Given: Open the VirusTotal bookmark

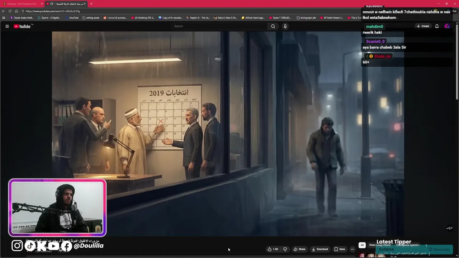Looking at the screenshot, I should [x=72, y=18].
